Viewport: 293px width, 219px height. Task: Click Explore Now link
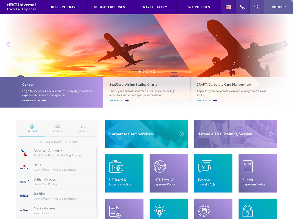[31, 101]
